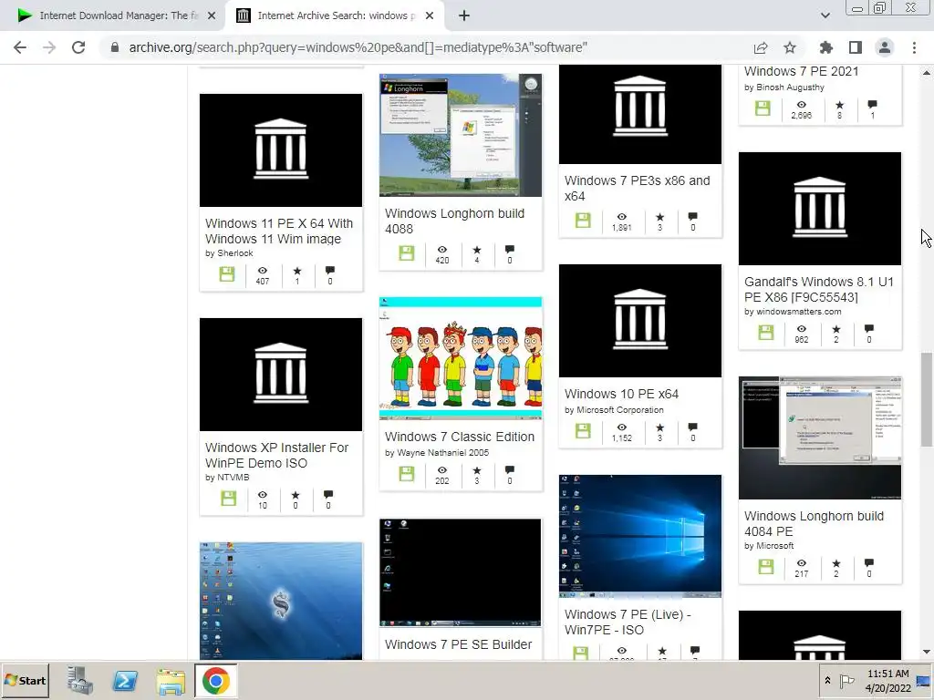
Task: Click the Windows 7 Classic Edition cartoon thumbnail
Action: coord(461,358)
